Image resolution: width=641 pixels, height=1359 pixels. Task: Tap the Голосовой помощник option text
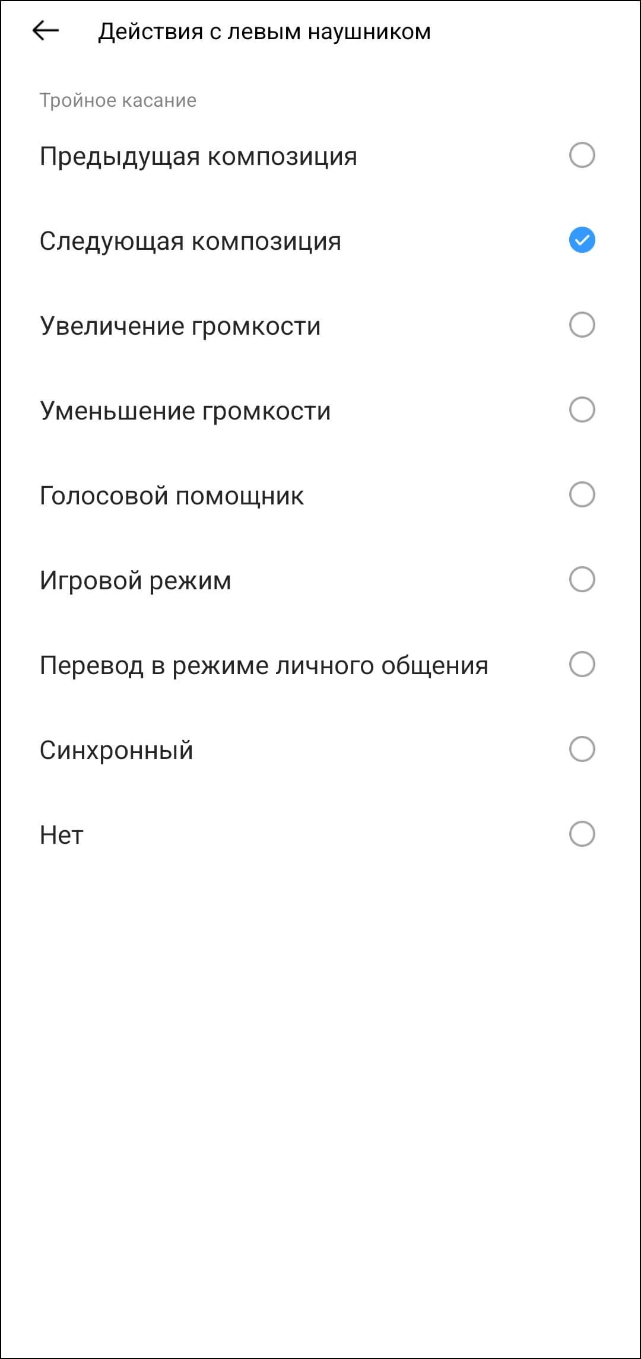pos(172,496)
